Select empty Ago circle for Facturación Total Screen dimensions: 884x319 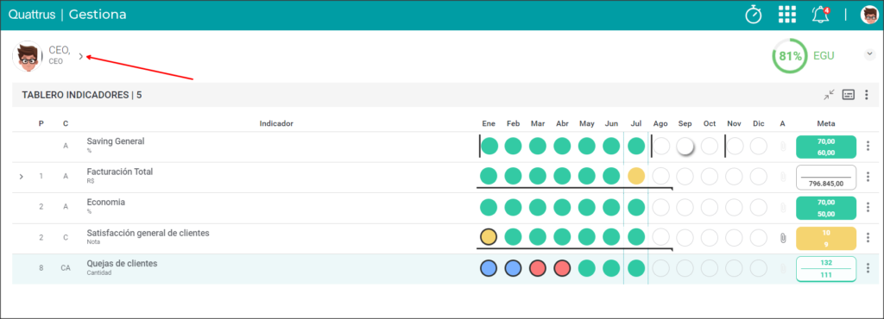(x=660, y=176)
